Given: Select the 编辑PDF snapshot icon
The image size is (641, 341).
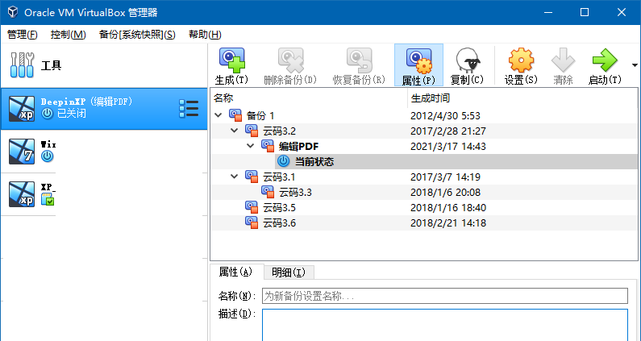Looking at the screenshot, I should pyautogui.click(x=268, y=146).
